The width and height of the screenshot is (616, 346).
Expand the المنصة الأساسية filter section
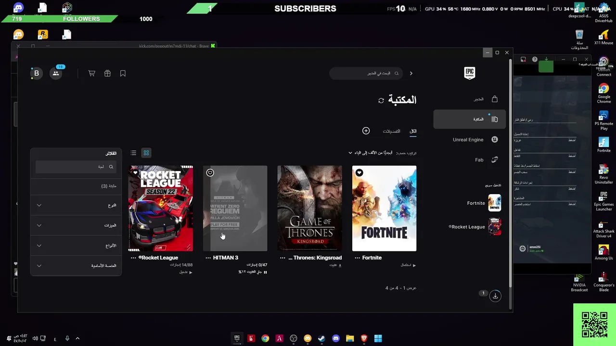point(76,266)
